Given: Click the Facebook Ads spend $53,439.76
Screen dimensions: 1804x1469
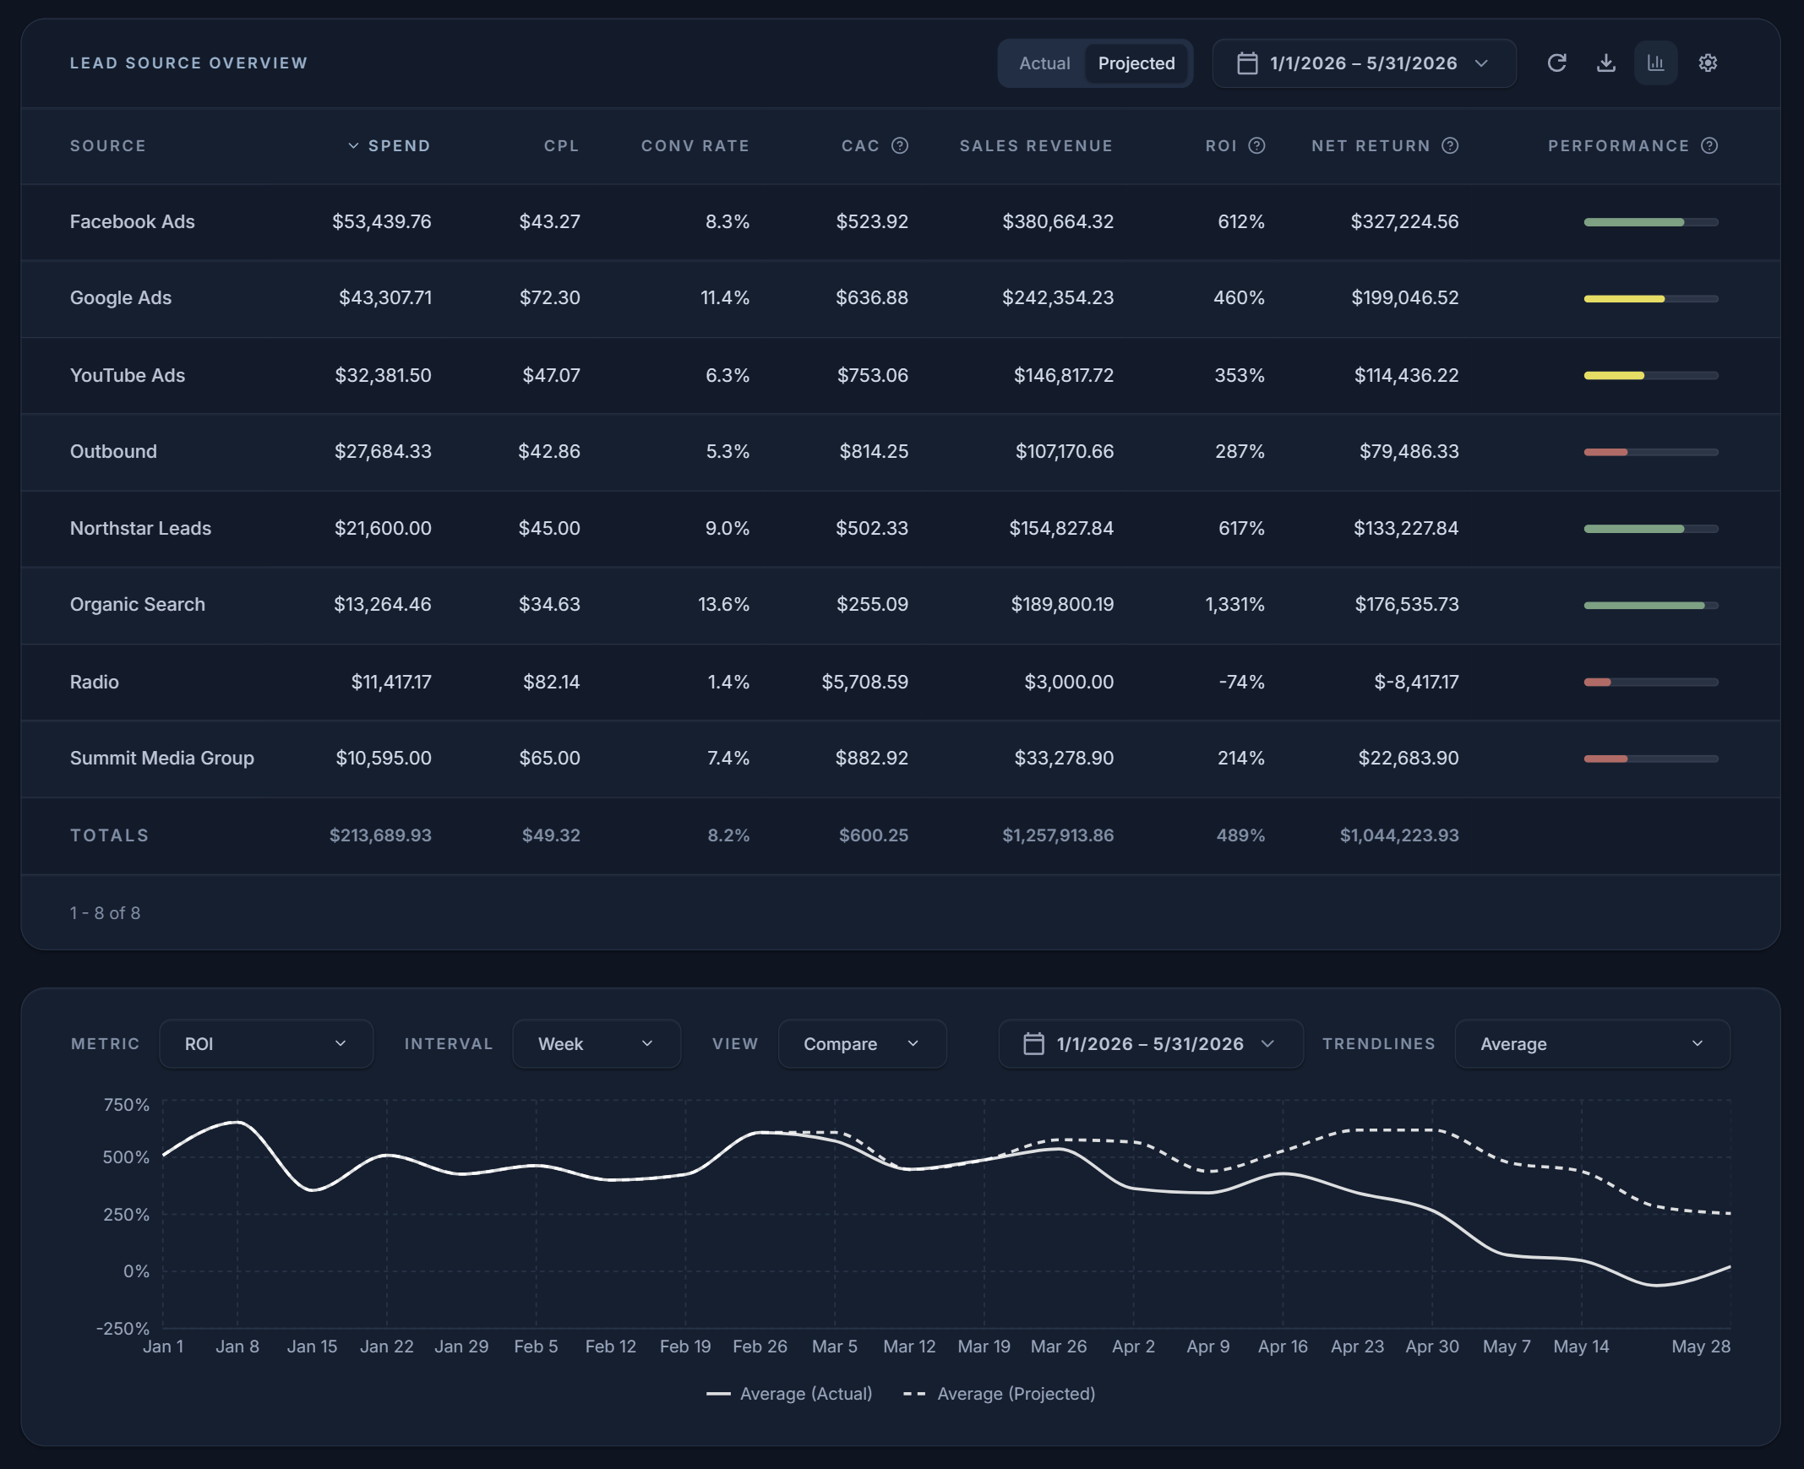Looking at the screenshot, I should (x=381, y=221).
